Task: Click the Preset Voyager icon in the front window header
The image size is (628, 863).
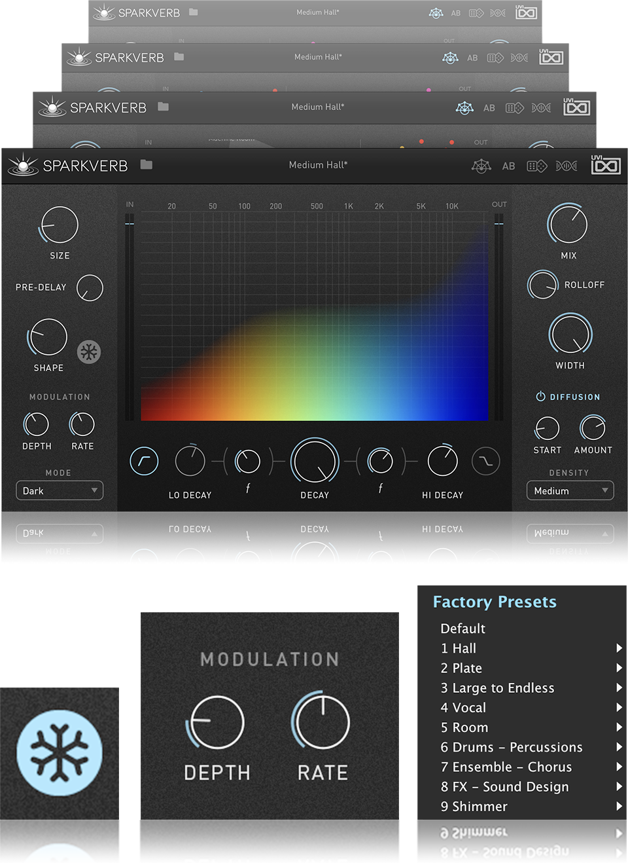Action: pyautogui.click(x=481, y=166)
